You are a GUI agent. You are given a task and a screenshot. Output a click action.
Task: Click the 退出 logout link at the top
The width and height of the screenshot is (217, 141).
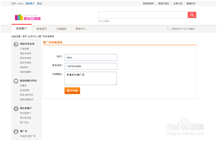pos(39,3)
